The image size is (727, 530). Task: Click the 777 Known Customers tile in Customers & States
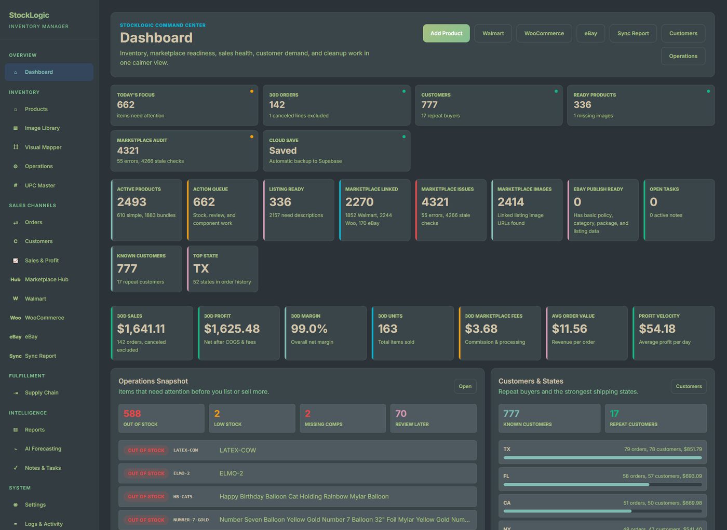[x=549, y=418]
